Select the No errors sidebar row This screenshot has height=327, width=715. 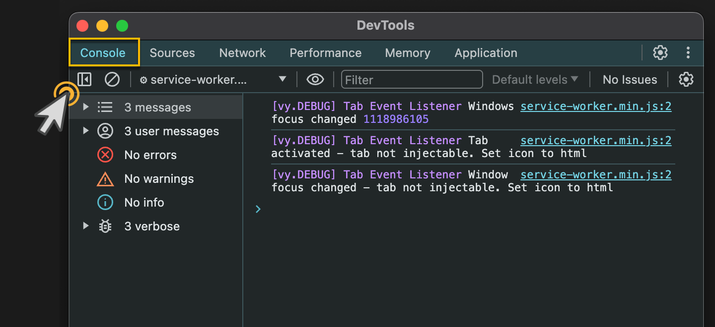coord(156,155)
